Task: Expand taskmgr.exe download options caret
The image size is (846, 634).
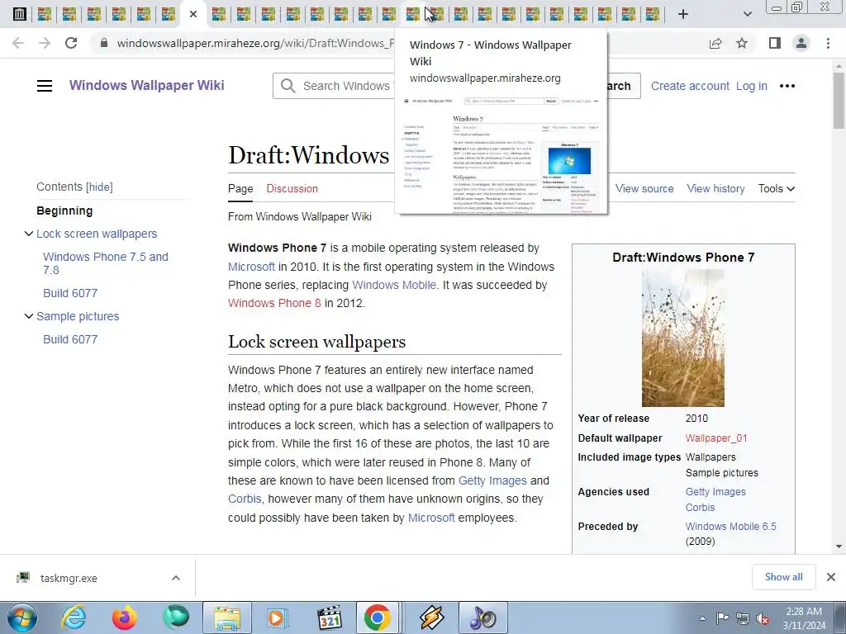Action: tap(176, 578)
